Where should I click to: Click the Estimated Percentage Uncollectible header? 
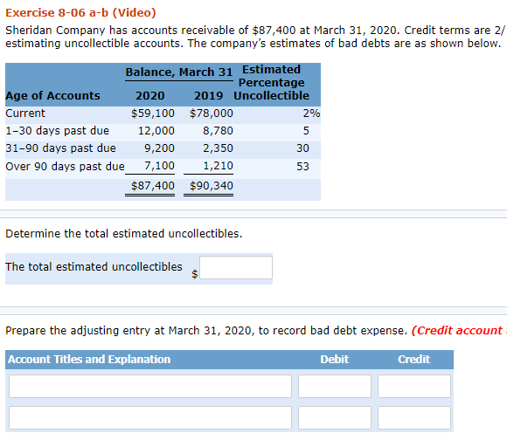(x=271, y=83)
